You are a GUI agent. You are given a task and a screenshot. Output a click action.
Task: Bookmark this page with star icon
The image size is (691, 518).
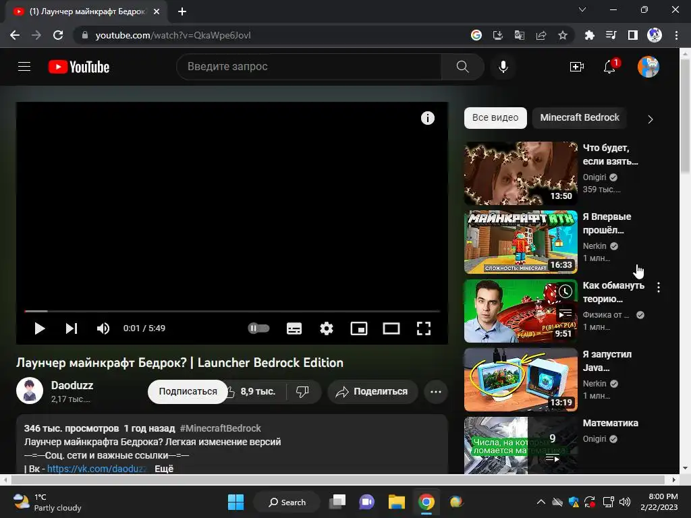point(563,35)
